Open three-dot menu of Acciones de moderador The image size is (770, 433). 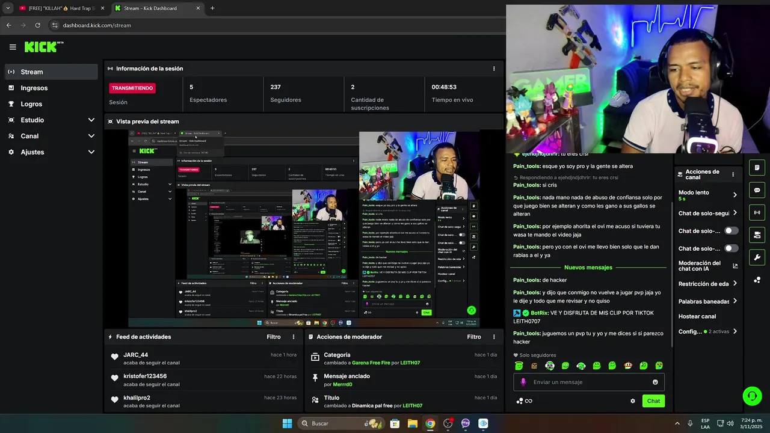click(x=494, y=337)
